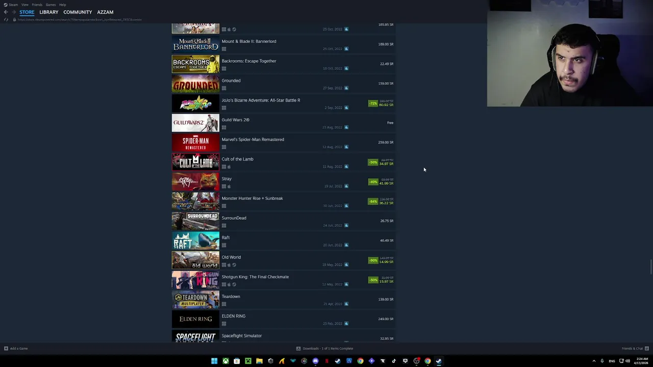Click the Add a Game button
This screenshot has width=653, height=367.
(x=16, y=349)
